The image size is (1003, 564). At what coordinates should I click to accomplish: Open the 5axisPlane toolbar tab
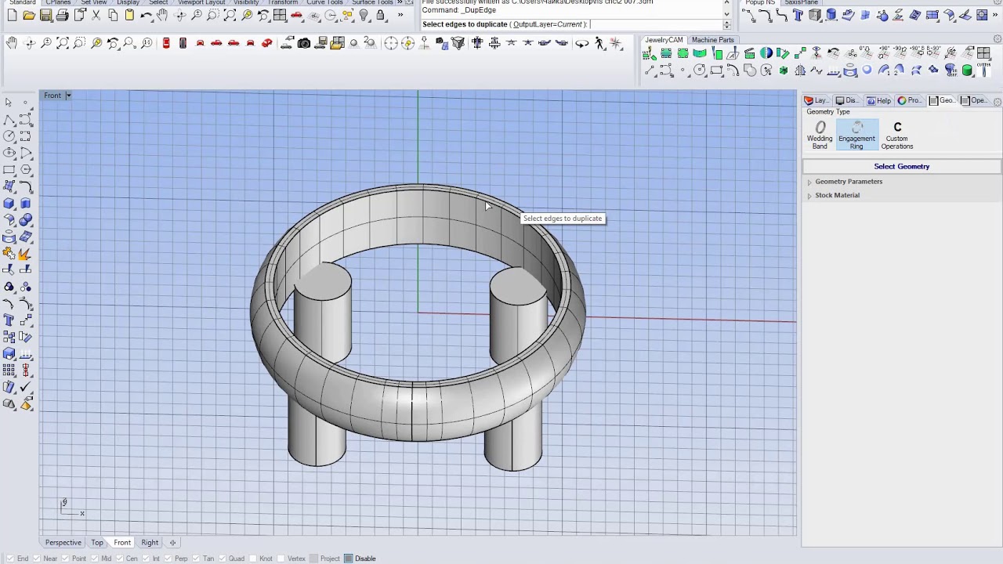click(801, 2)
